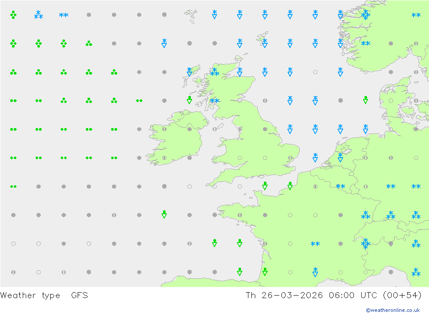429x314 pixels.
Task: Select the heavy snow symbol over western Norway
Action: click(x=366, y=15)
